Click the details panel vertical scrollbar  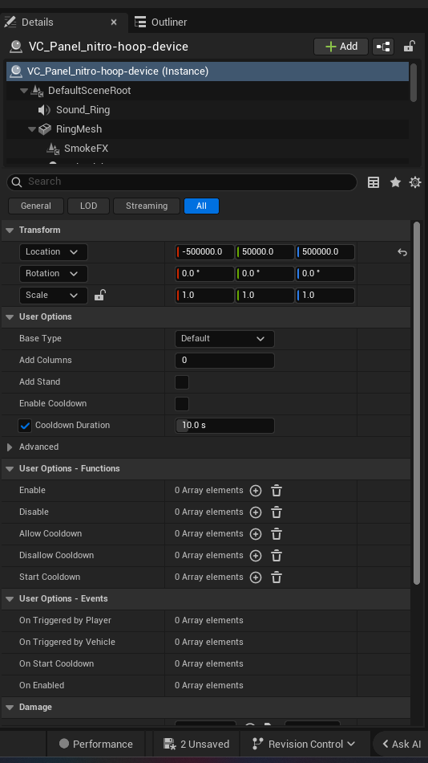click(x=416, y=403)
